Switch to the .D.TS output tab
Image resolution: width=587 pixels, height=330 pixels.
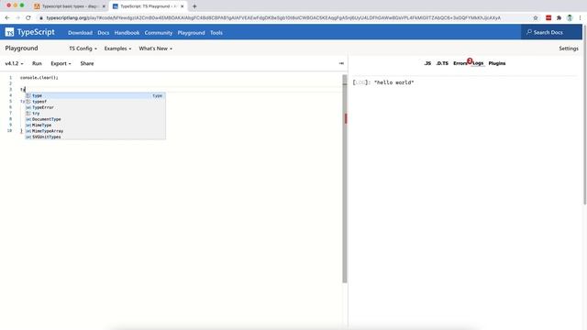tap(442, 63)
